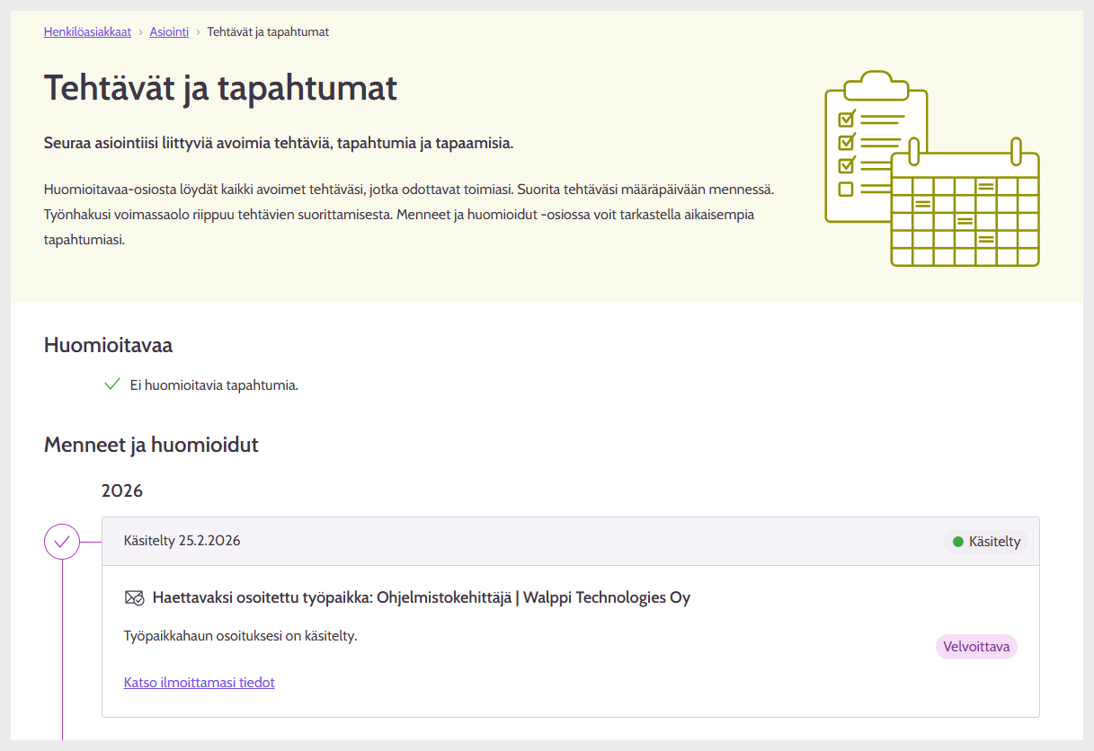The height and width of the screenshot is (751, 1094).
Task: Open Katso ilmoittamasi tiedot link
Action: tap(199, 683)
